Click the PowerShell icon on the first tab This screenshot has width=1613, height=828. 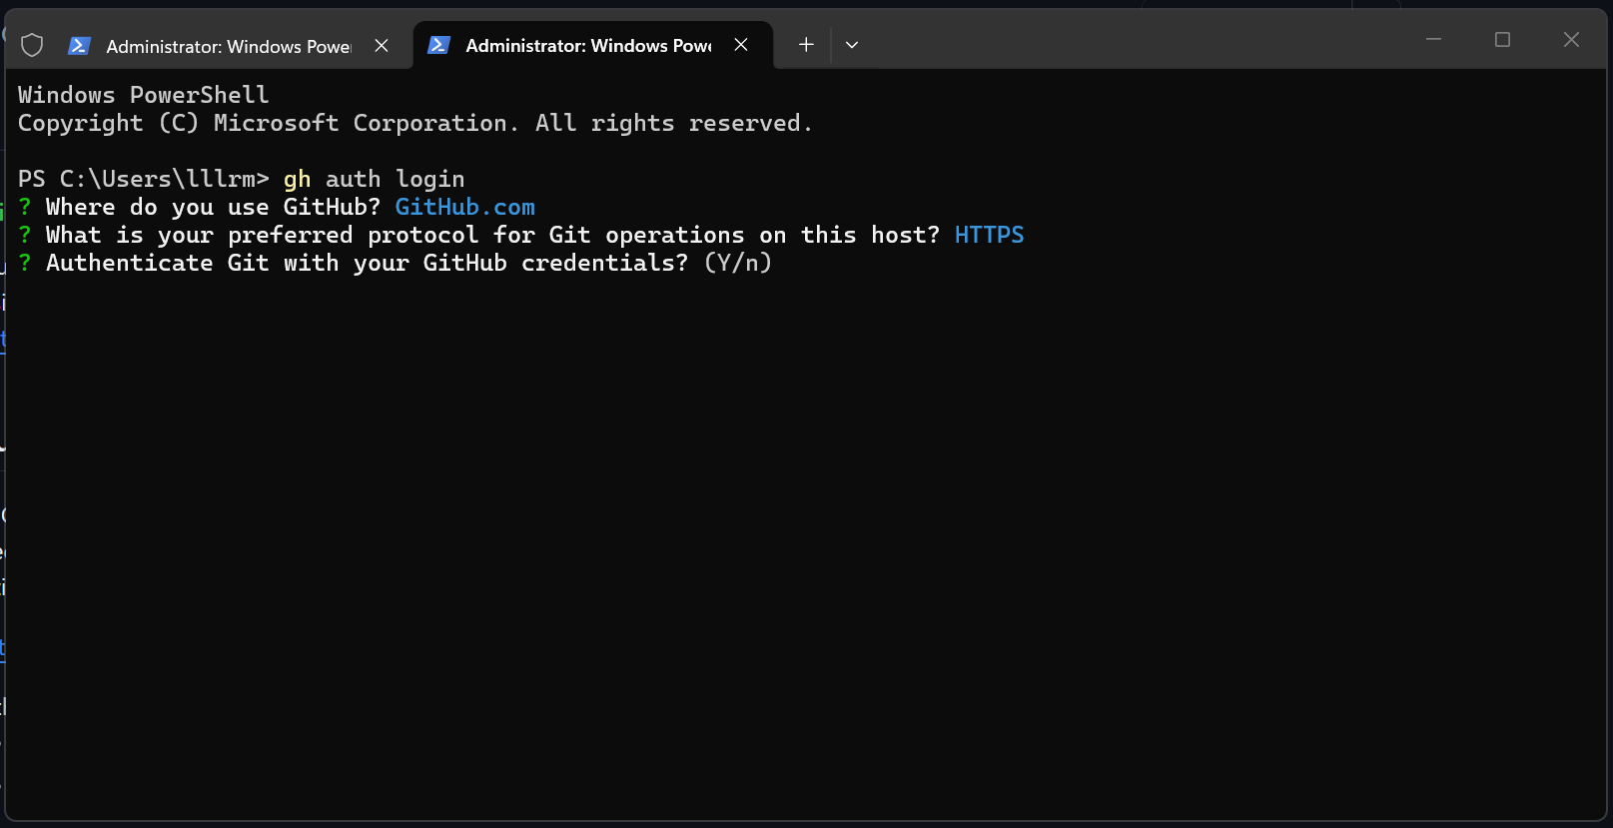(80, 45)
